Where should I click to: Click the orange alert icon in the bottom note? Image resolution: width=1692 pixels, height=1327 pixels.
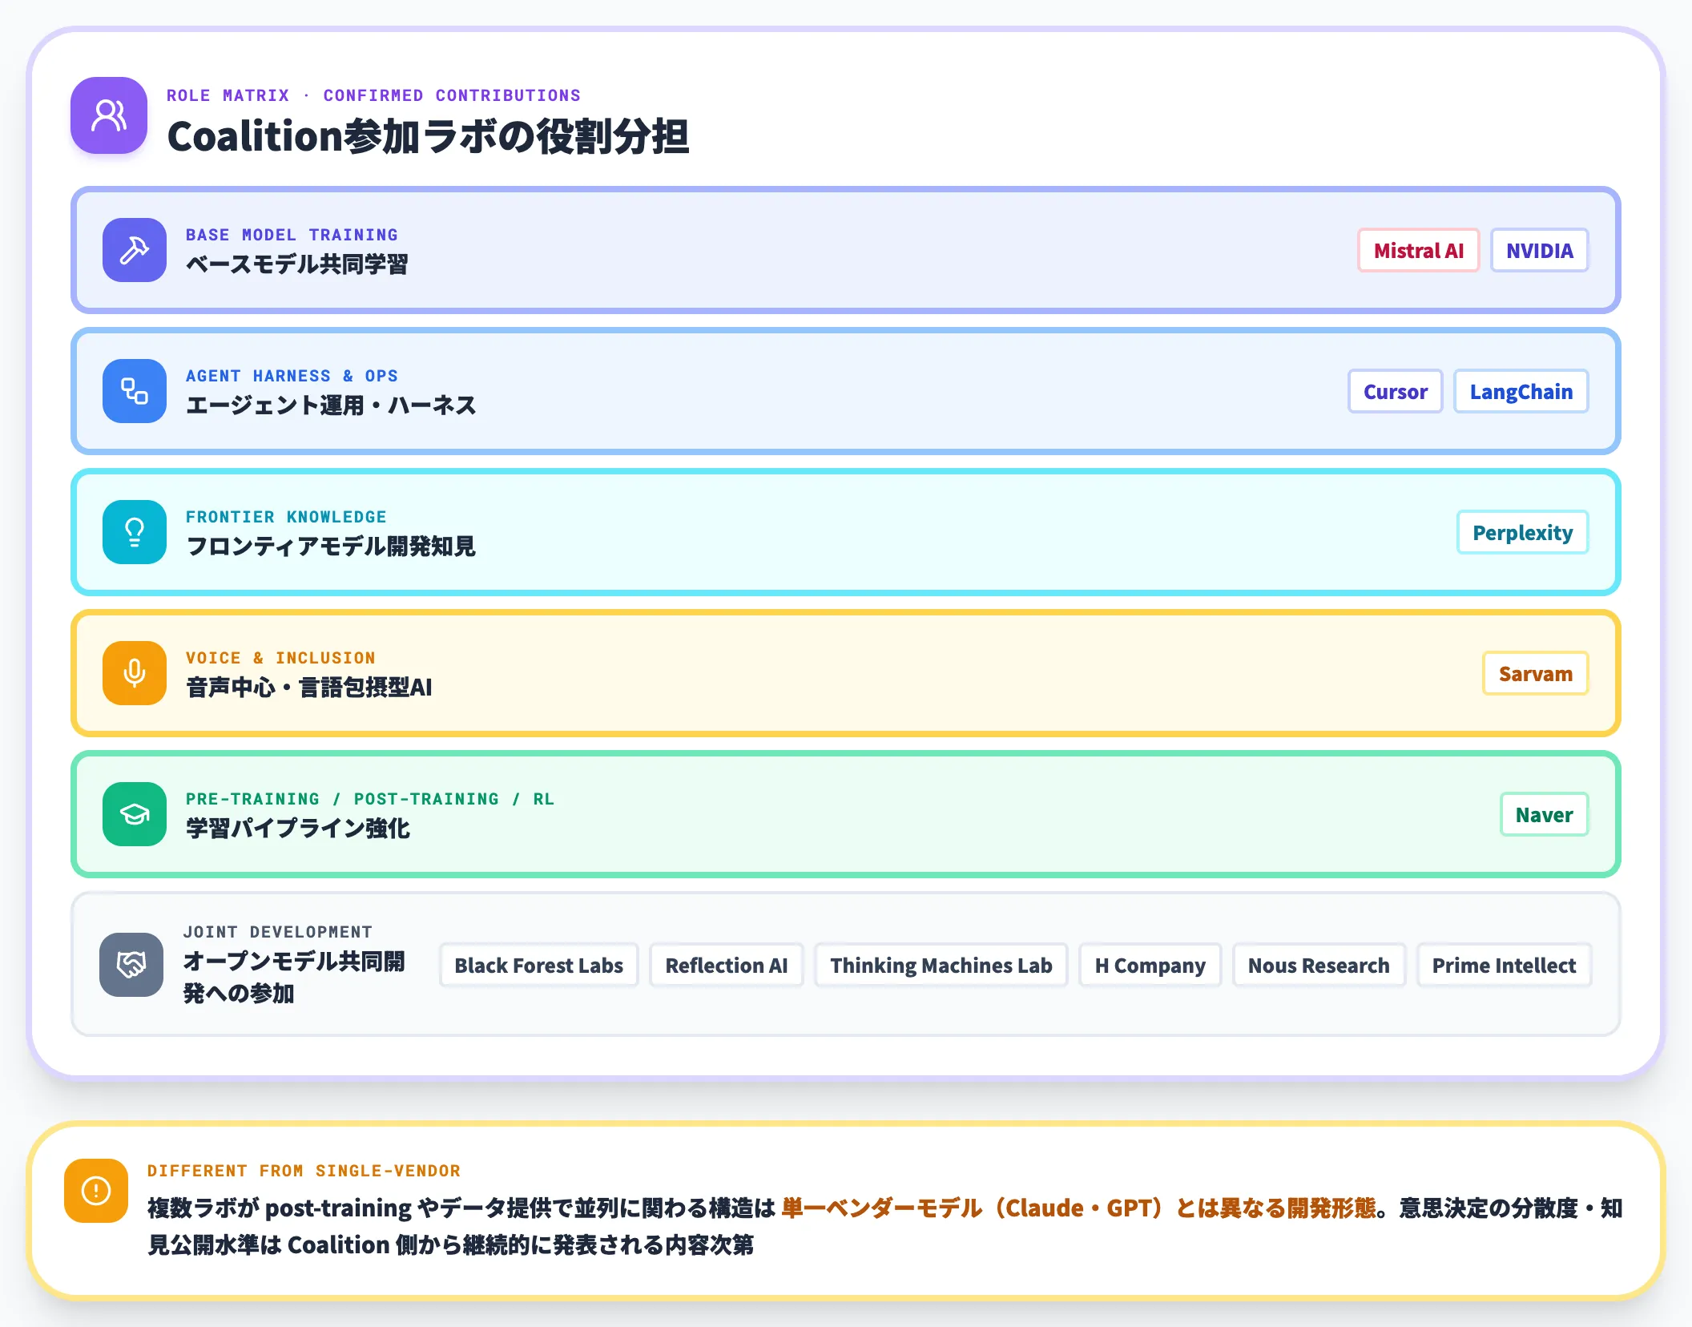point(96,1191)
